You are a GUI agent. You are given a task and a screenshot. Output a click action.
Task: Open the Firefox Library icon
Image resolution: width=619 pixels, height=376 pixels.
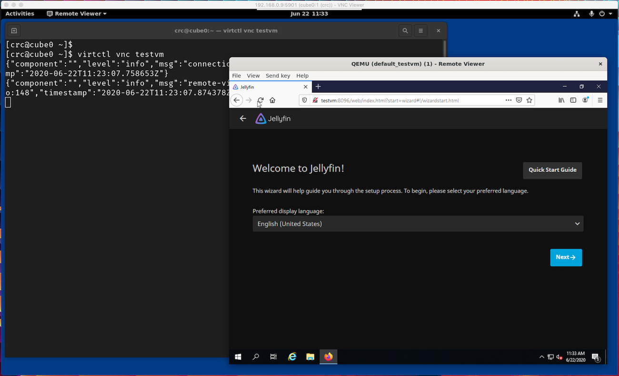(x=561, y=100)
